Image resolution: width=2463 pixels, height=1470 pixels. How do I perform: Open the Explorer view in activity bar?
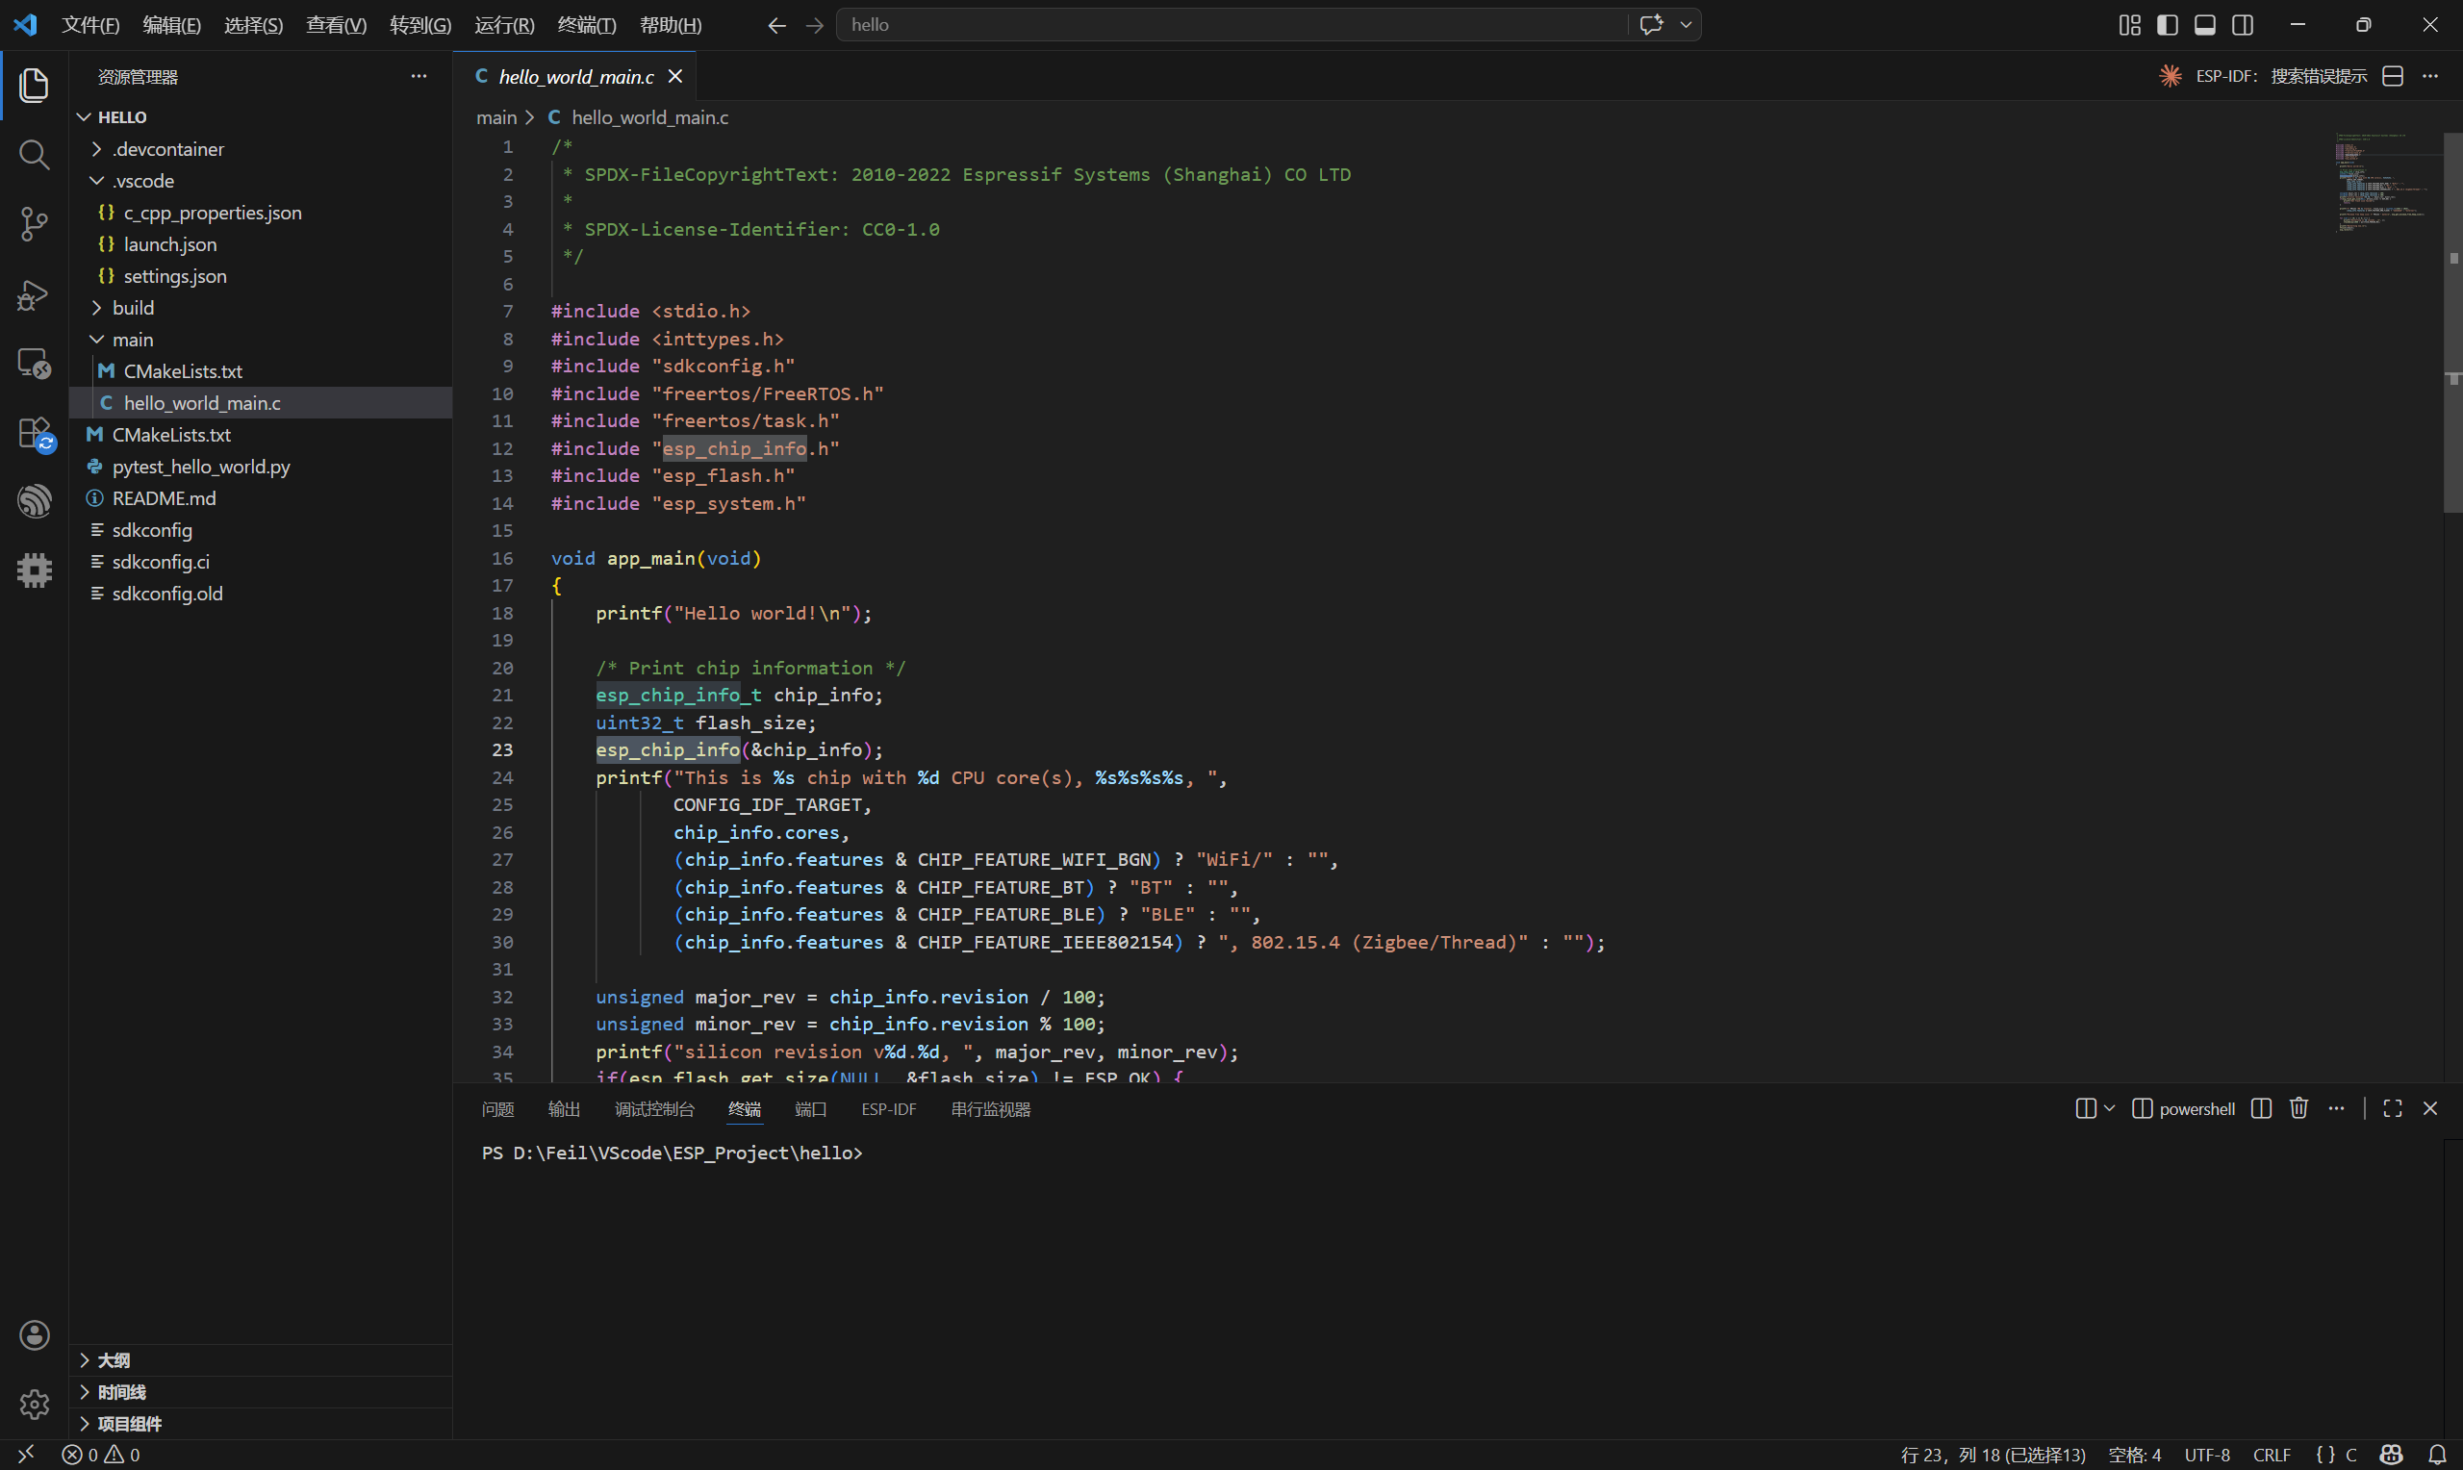click(x=34, y=86)
